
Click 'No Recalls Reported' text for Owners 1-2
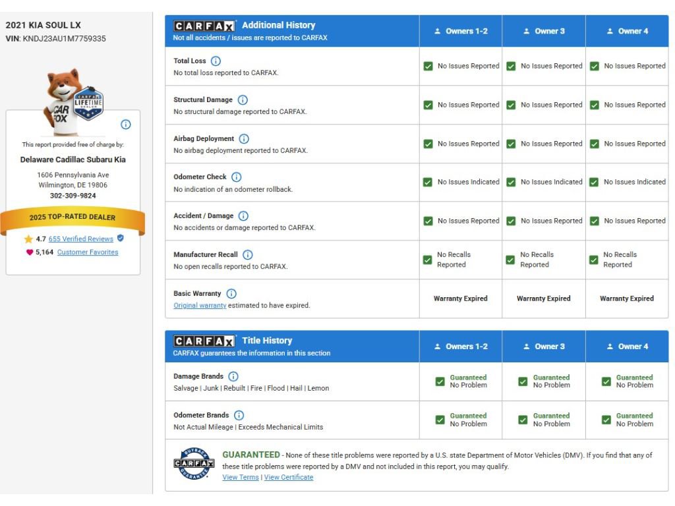(454, 260)
